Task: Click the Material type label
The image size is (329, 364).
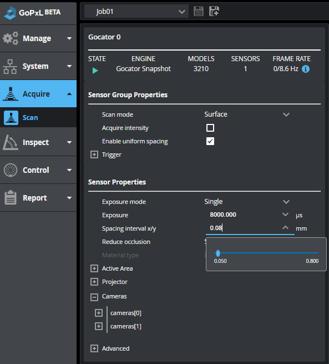Action: tap(120, 256)
